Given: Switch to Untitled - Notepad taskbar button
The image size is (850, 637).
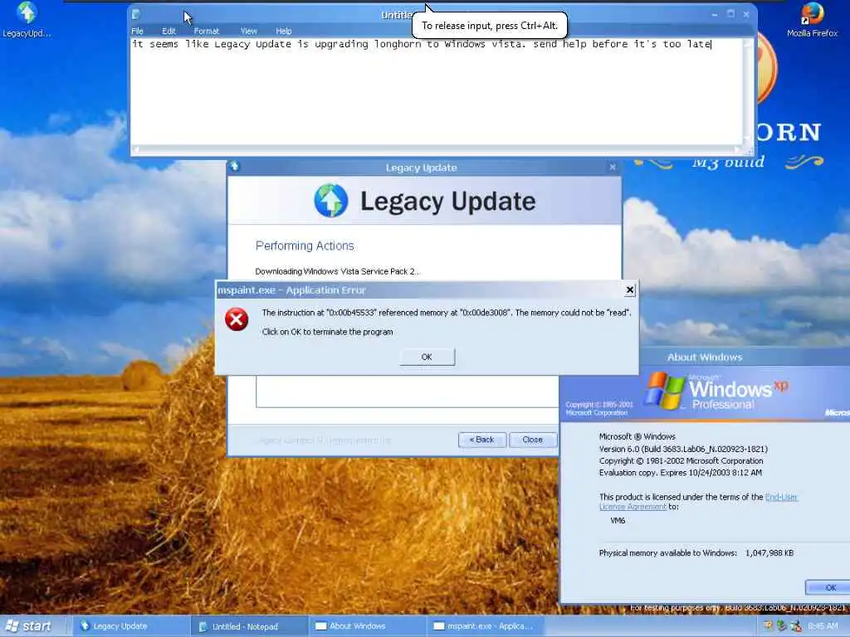Looking at the screenshot, I should tap(247, 626).
